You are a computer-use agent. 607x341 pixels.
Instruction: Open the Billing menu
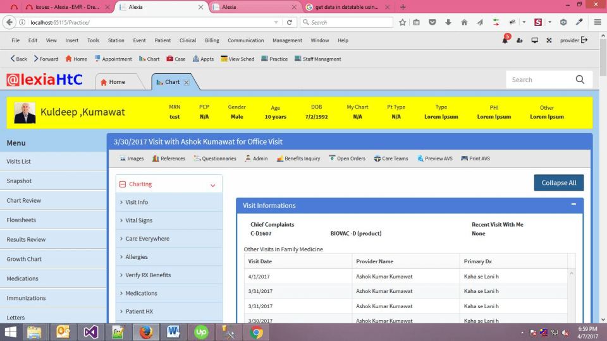coord(212,40)
